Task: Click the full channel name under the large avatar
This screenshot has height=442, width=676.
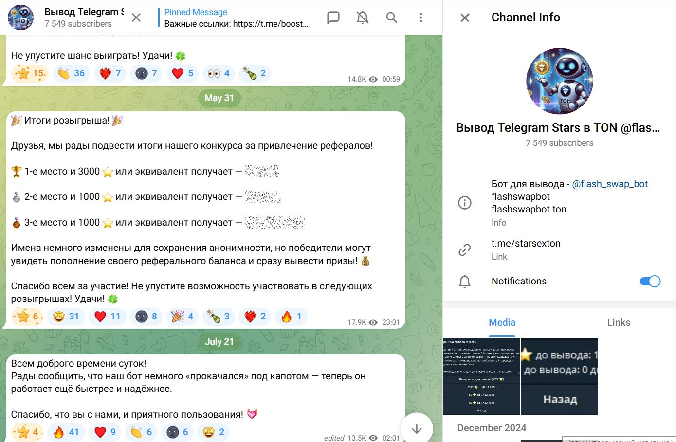Action: [558, 127]
